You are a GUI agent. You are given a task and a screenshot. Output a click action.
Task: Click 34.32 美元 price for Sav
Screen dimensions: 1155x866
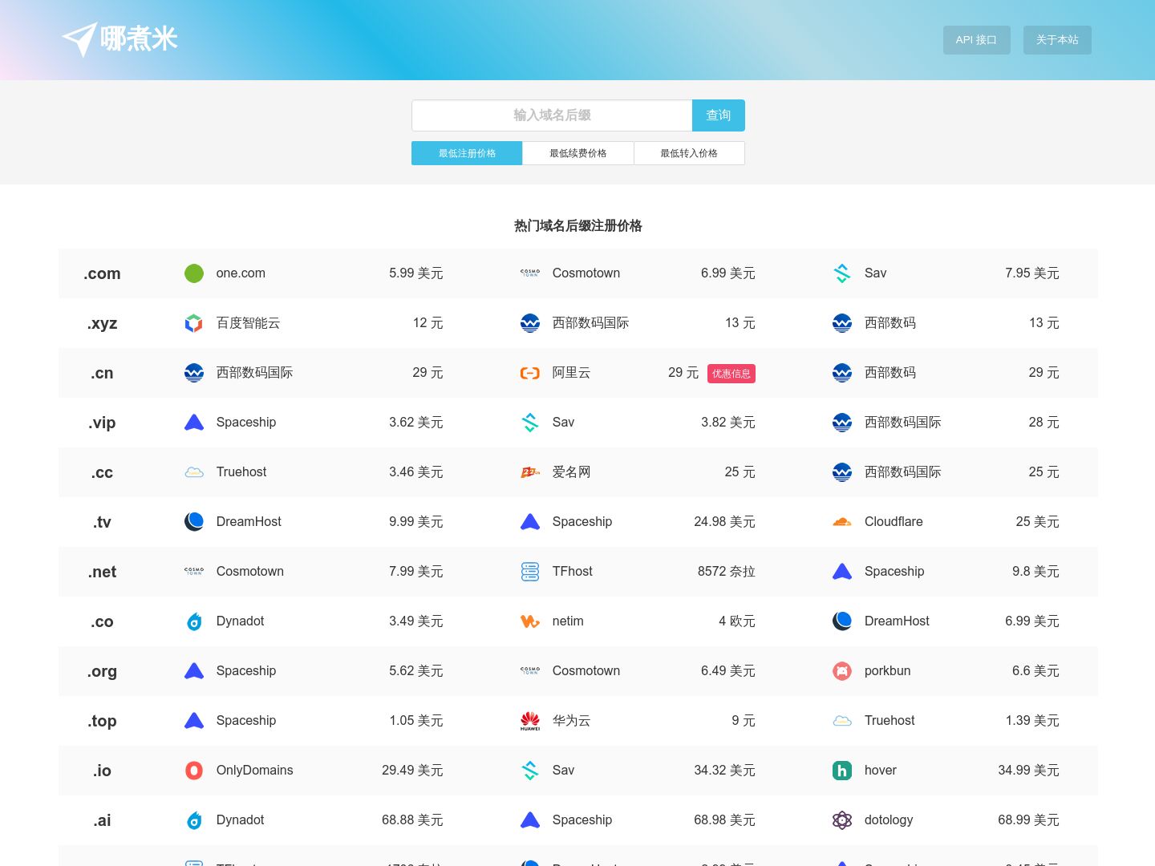[x=725, y=771]
